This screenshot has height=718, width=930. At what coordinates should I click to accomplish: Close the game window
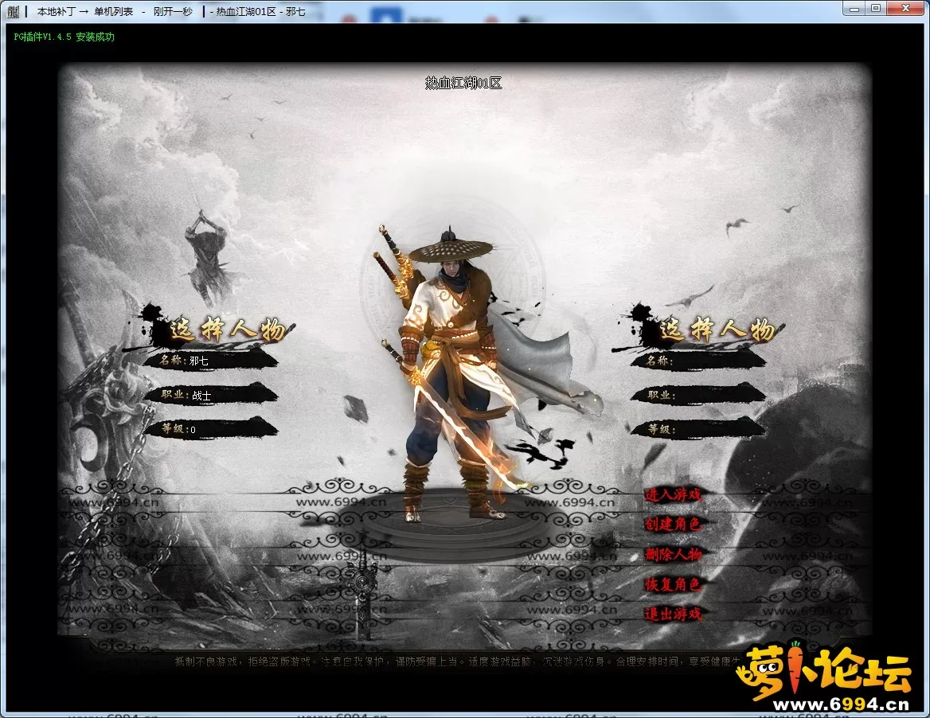coord(906,8)
